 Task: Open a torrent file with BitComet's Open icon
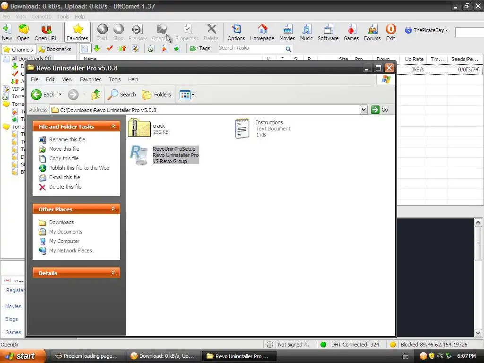[x=23, y=32]
